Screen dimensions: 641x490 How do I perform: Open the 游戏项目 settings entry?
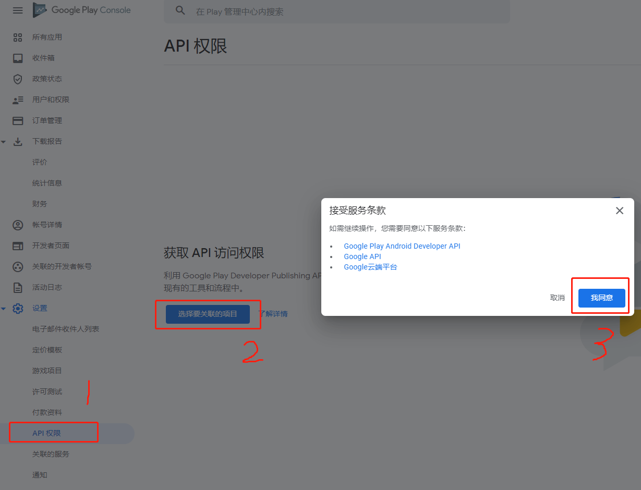coord(49,370)
